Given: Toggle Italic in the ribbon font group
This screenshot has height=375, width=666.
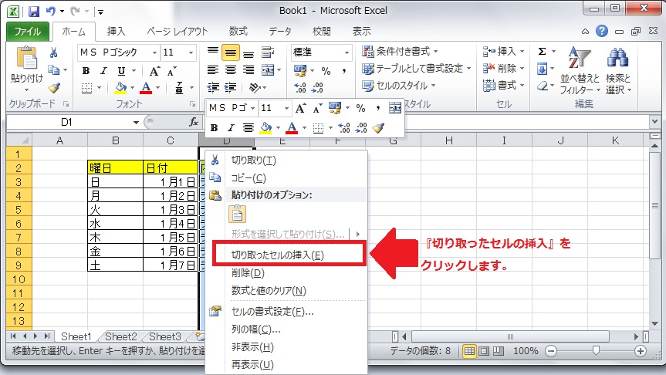Looking at the screenshot, I should (x=103, y=71).
